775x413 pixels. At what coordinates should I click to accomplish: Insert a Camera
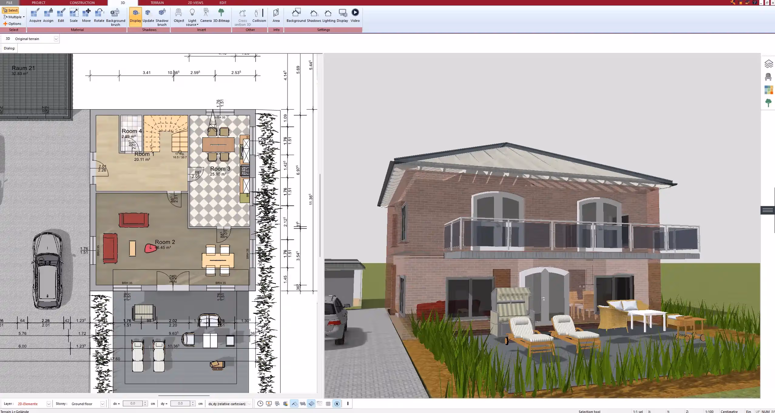(206, 15)
